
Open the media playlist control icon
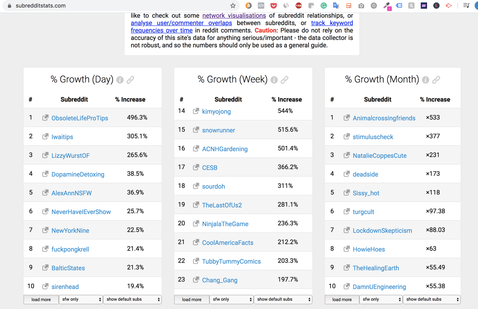[x=466, y=5]
